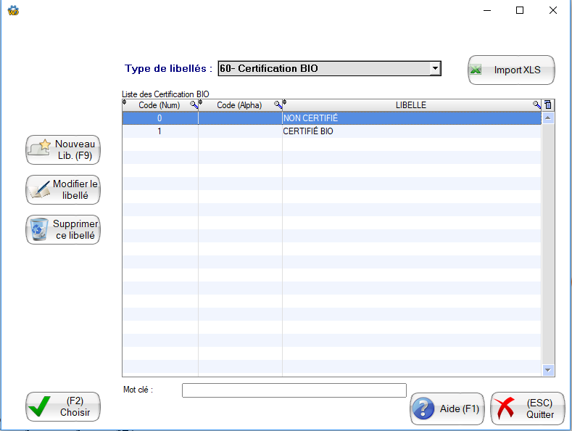Sort by the LIBELLE column header
This screenshot has width=572, height=431.
[410, 105]
